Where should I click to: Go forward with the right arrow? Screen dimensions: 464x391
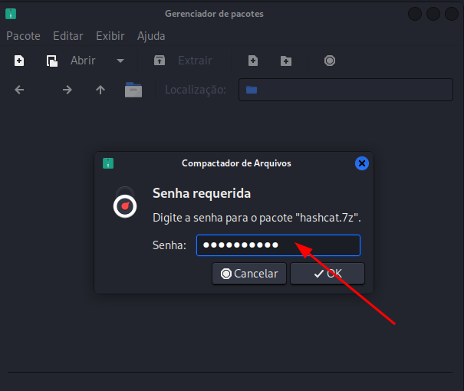click(x=67, y=90)
